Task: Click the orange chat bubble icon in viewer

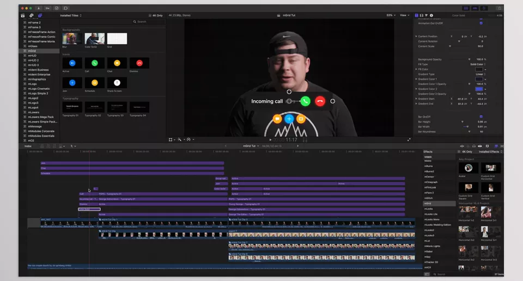Action: (277, 119)
